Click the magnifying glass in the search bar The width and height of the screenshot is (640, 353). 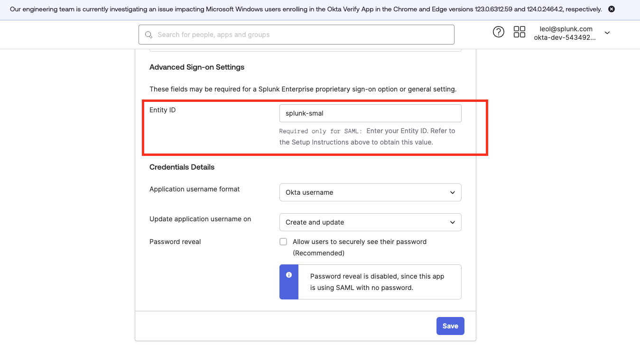pos(148,35)
